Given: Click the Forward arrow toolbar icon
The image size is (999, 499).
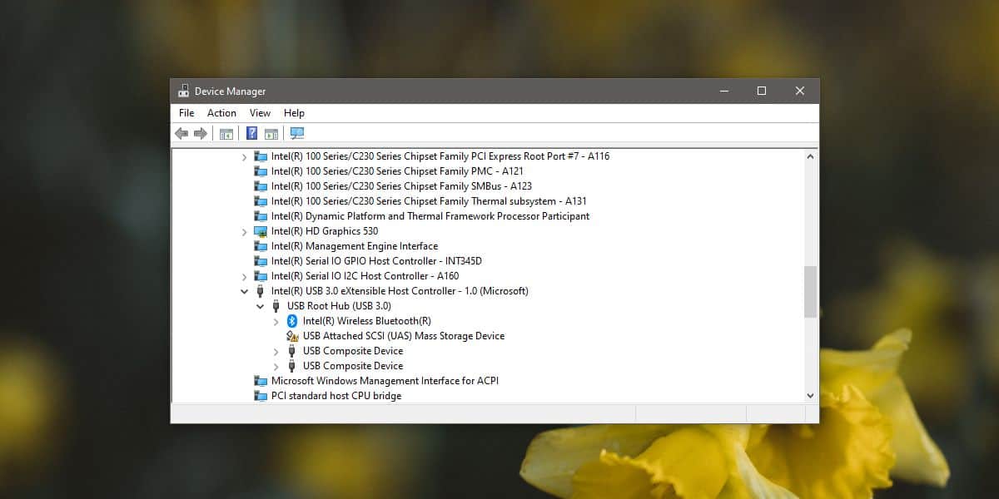Looking at the screenshot, I should click(201, 133).
